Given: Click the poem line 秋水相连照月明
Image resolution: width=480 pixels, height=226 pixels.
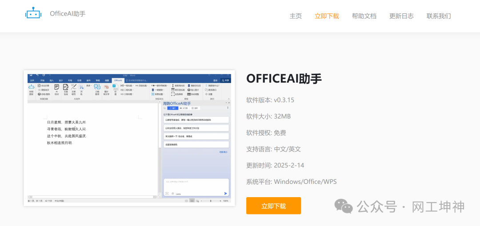Looking at the screenshot, I should 60,143.
